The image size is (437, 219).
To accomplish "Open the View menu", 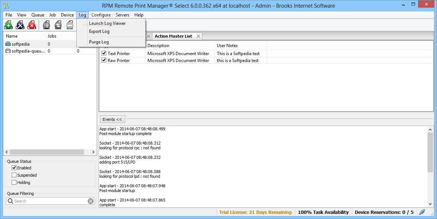I will pyautogui.click(x=22, y=15).
